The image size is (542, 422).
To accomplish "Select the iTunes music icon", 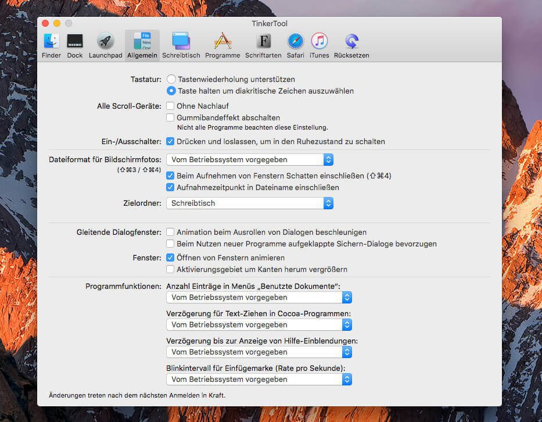I will tap(319, 41).
